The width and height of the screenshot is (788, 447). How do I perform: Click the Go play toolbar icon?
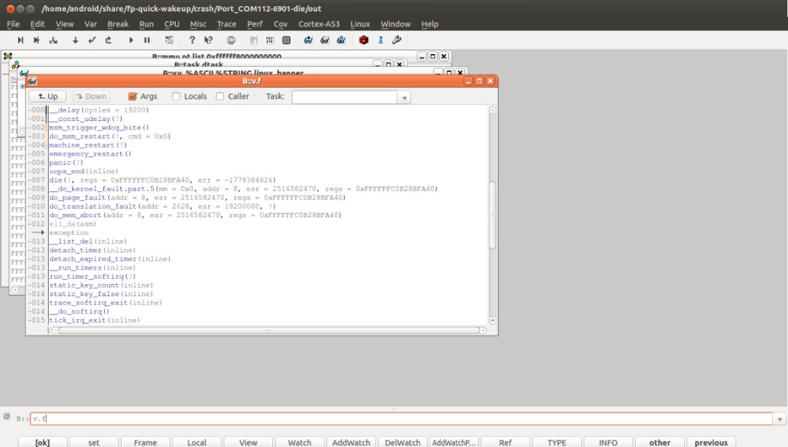click(130, 40)
